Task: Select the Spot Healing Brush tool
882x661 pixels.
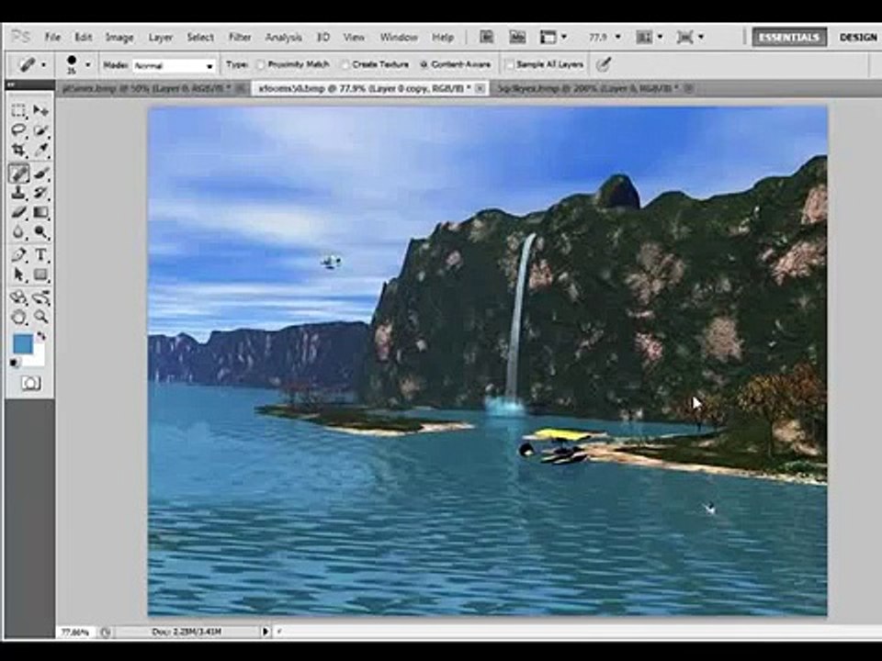Action: point(18,174)
